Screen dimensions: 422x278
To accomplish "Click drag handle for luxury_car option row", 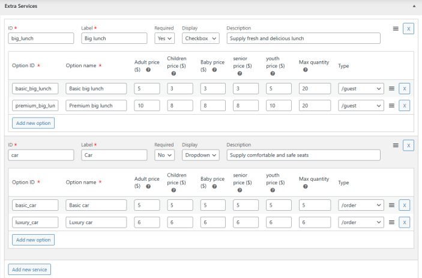I will pyautogui.click(x=391, y=222).
